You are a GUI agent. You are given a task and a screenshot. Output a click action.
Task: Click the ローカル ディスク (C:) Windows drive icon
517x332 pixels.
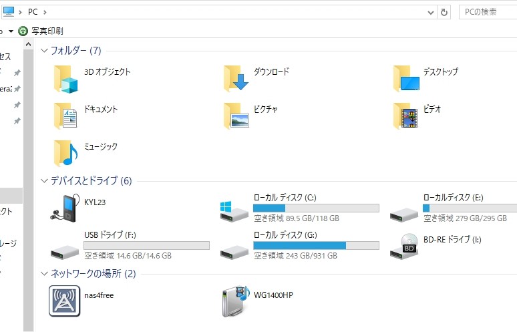click(234, 211)
